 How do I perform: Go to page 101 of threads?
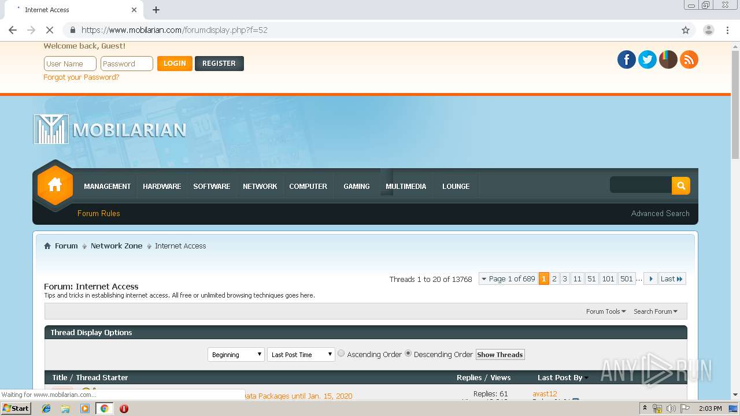[608, 279]
